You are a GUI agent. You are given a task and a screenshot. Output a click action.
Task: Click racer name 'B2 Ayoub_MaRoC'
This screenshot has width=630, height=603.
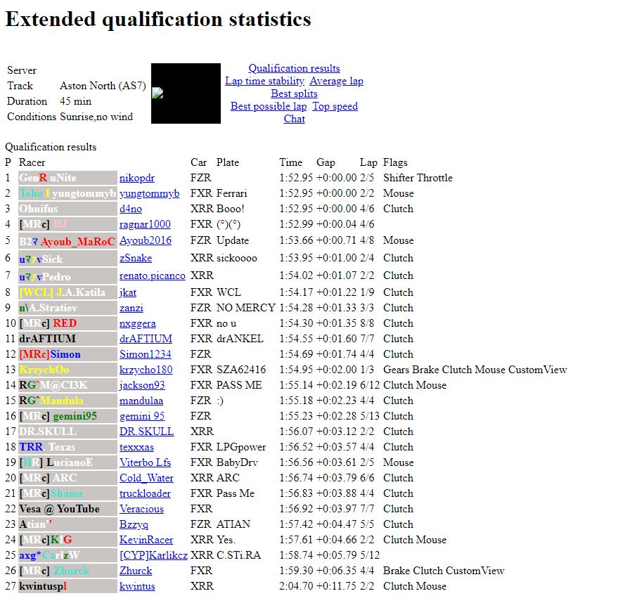click(x=67, y=242)
